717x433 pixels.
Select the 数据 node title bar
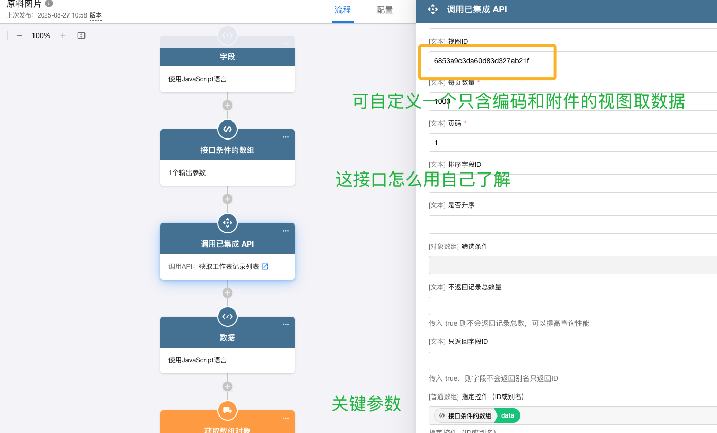pos(227,338)
